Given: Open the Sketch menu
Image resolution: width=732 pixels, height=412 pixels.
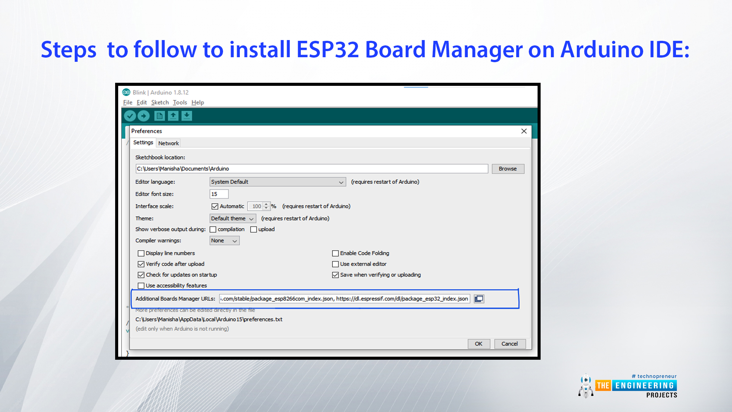Looking at the screenshot, I should [160, 103].
